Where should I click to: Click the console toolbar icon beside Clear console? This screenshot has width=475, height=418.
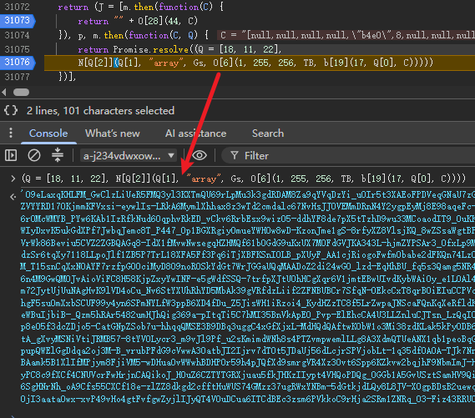click(58, 155)
